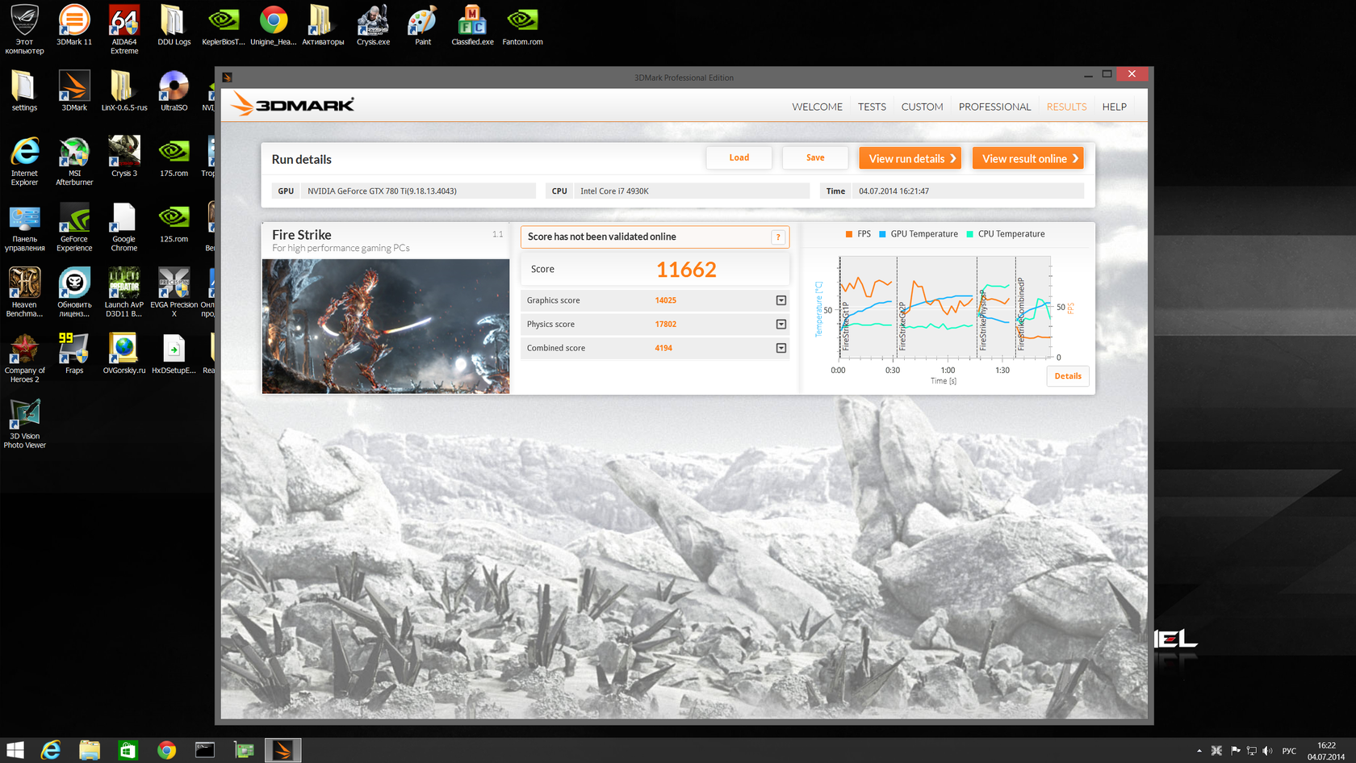Viewport: 1356px width, 763px height.
Task: Go to the WELCOME tab
Action: pos(817,107)
